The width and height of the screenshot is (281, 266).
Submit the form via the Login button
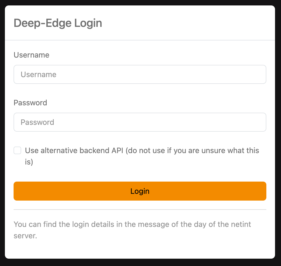pos(140,191)
